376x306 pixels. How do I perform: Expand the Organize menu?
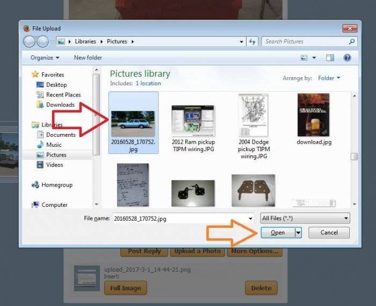[x=45, y=57]
